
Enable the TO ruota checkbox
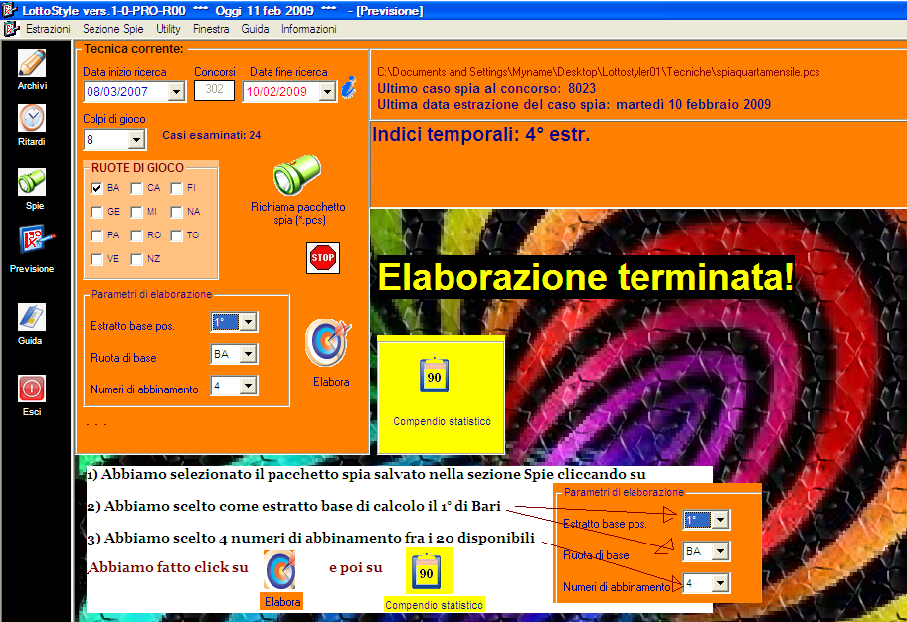[x=176, y=235]
